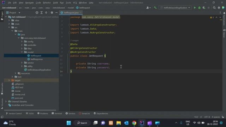Screen dimensions: 226x127
Task: Expand all icon in Project panel header
Action: click(x=42, y=13)
